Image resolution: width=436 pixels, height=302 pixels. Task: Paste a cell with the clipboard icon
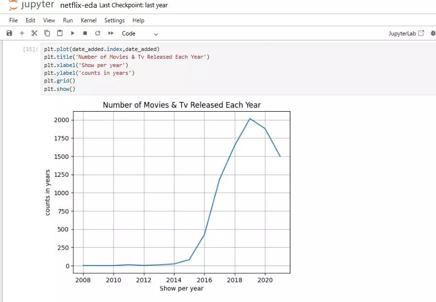tap(59, 33)
